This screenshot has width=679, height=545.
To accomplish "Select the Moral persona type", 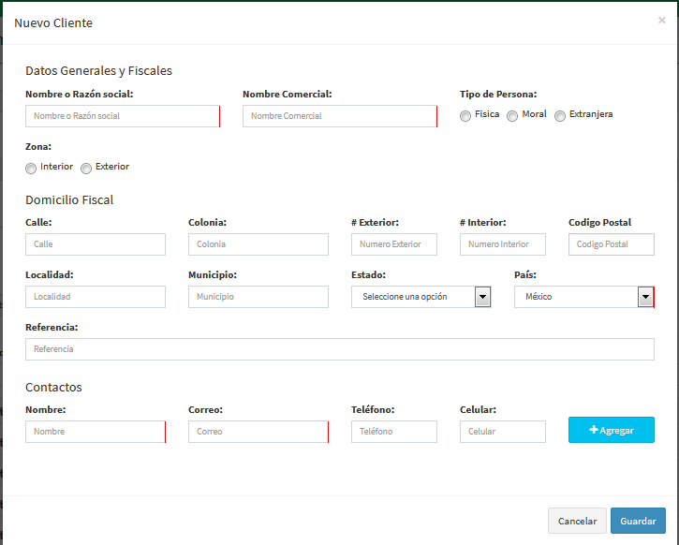I will pos(512,116).
